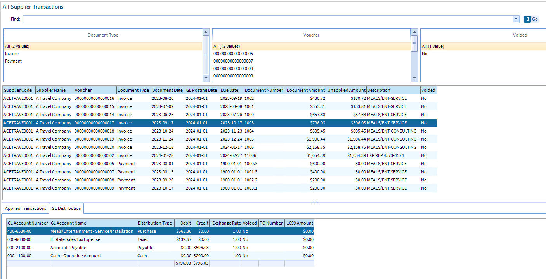
Task: Switch to Applied Transactions tab
Action: pos(26,208)
